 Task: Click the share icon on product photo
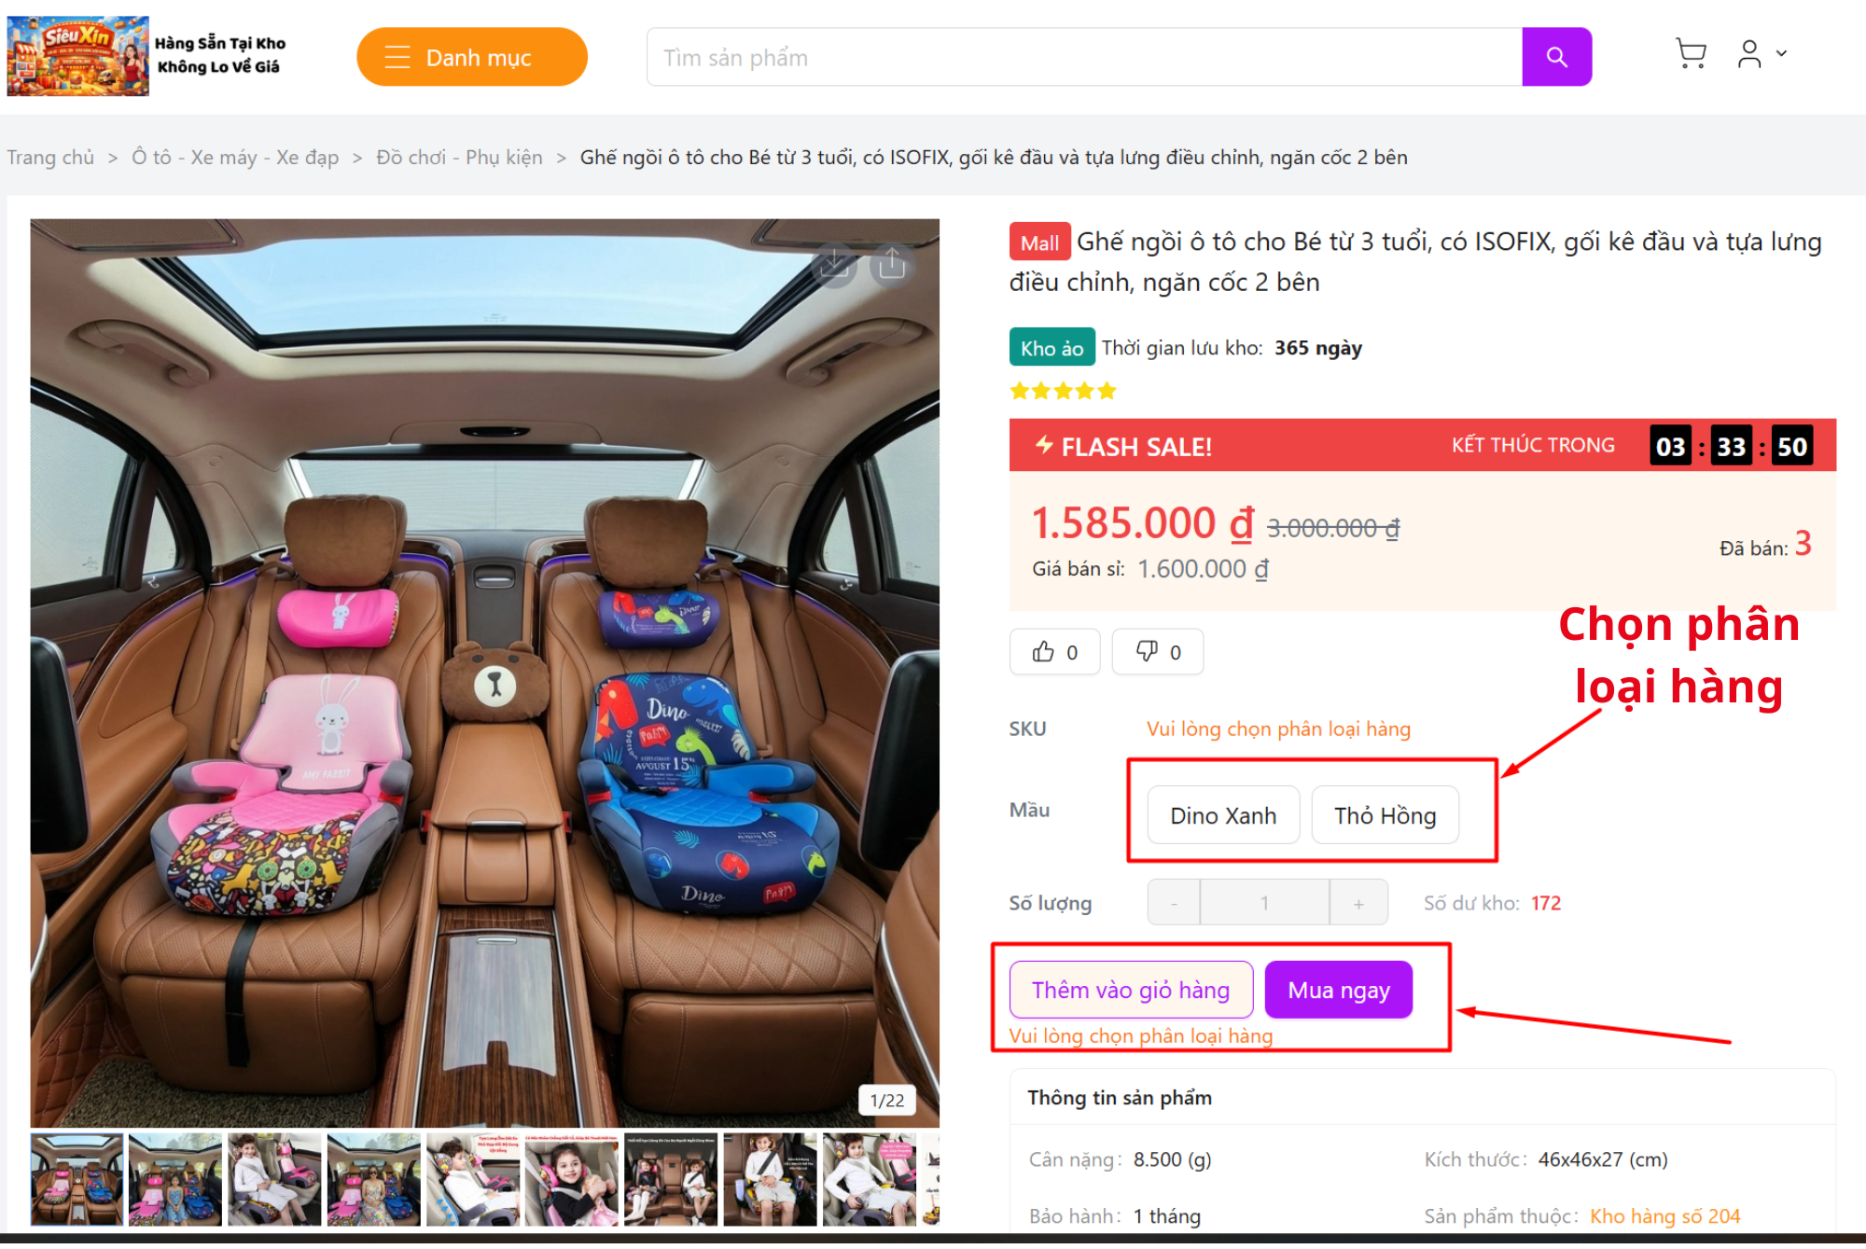(892, 265)
